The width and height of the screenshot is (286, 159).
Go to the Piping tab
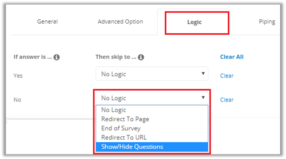(x=267, y=22)
